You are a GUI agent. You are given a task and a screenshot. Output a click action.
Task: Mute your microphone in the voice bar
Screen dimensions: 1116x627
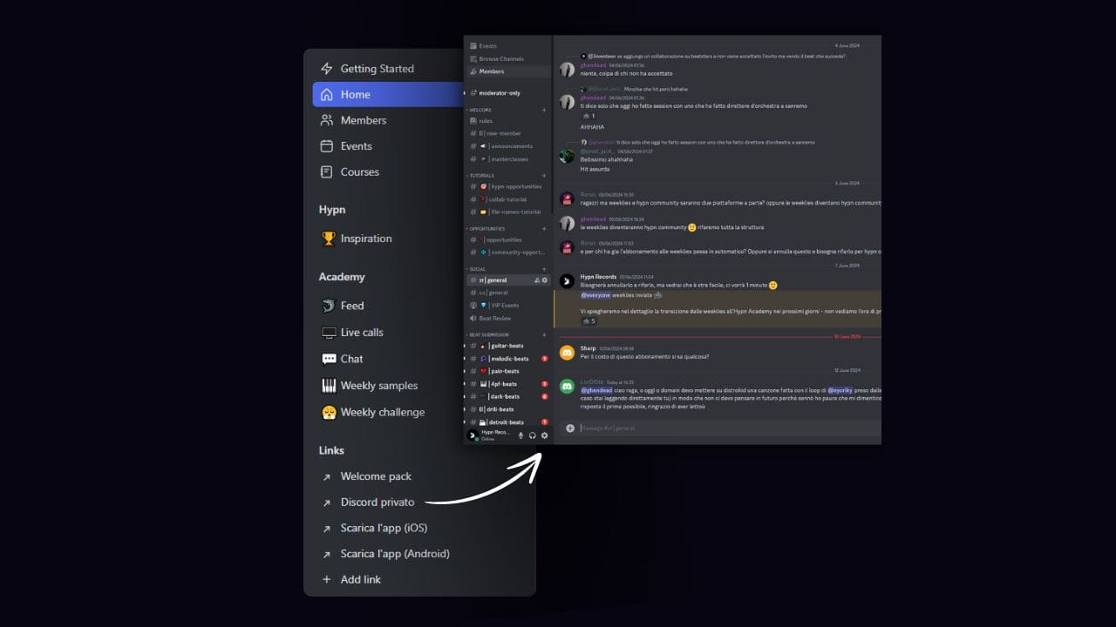pyautogui.click(x=521, y=435)
